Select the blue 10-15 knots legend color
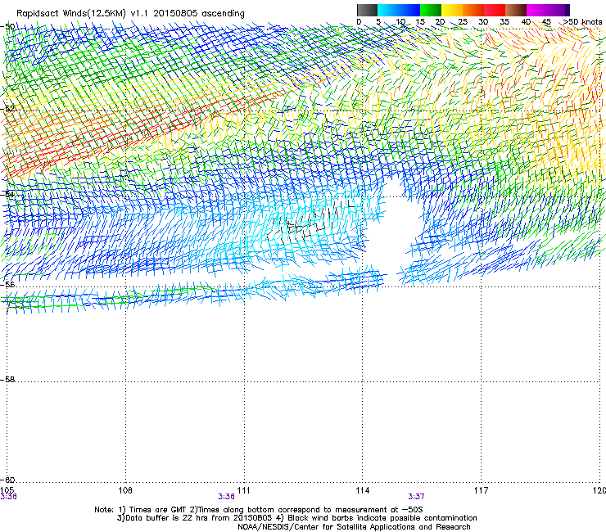The width and height of the screenshot is (606, 532). pyautogui.click(x=409, y=10)
